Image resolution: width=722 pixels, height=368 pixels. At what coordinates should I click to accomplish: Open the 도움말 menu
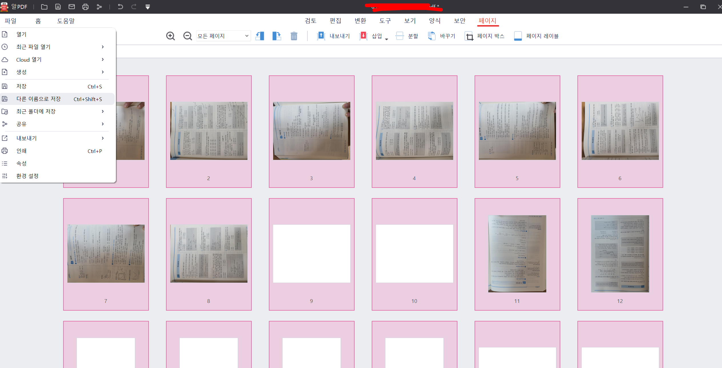[66, 21]
